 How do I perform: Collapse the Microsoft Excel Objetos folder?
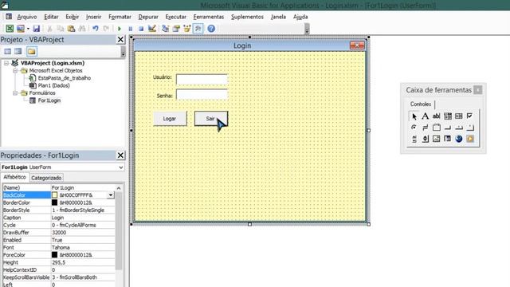pos(15,71)
